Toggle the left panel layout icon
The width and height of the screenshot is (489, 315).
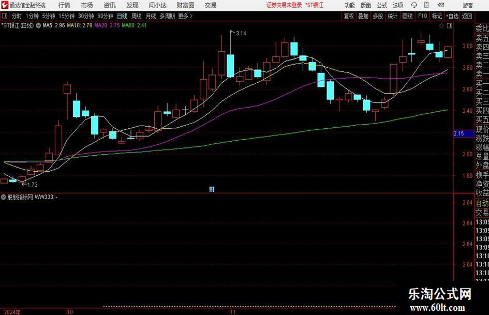pyautogui.click(x=5, y=16)
